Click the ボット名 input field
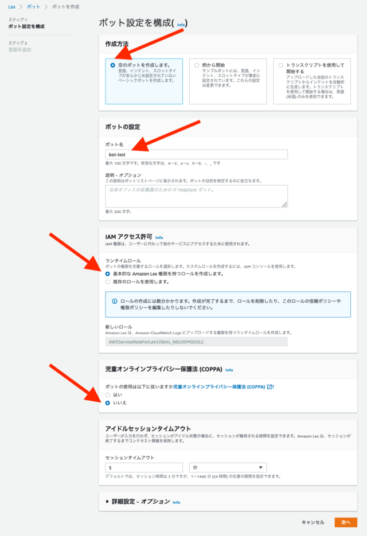This screenshot has width=367, height=536. [x=196, y=155]
